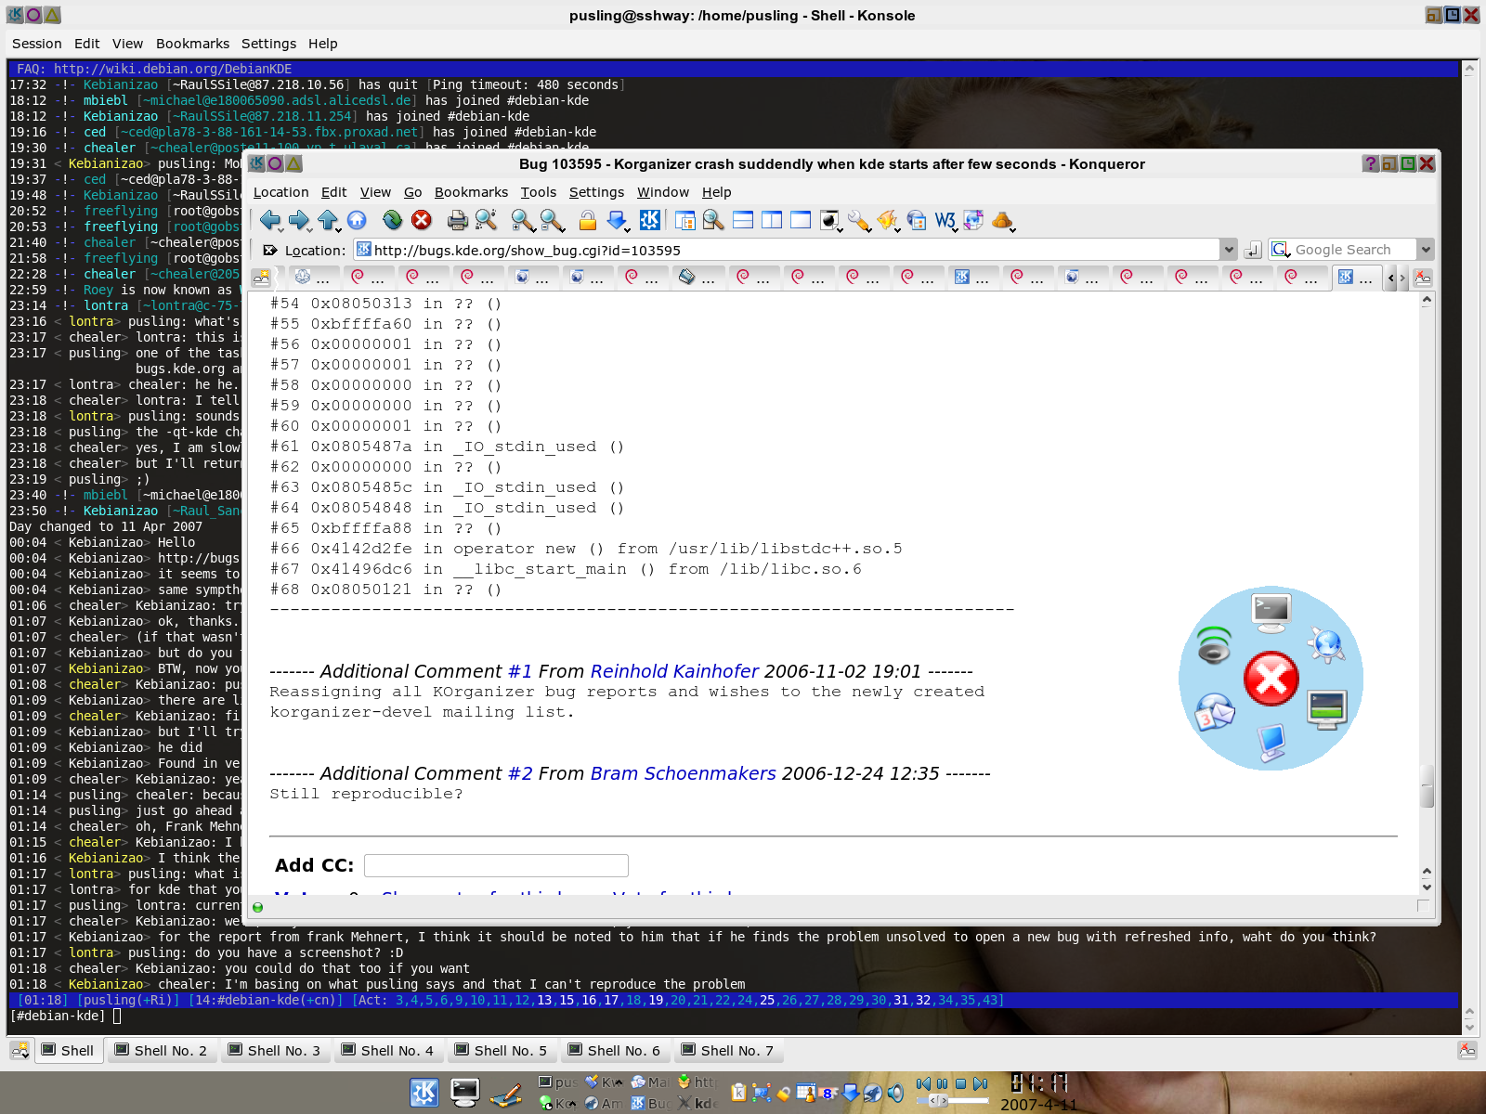The width and height of the screenshot is (1486, 1114).
Task: Stop playback in panel media controls
Action: tap(961, 1083)
